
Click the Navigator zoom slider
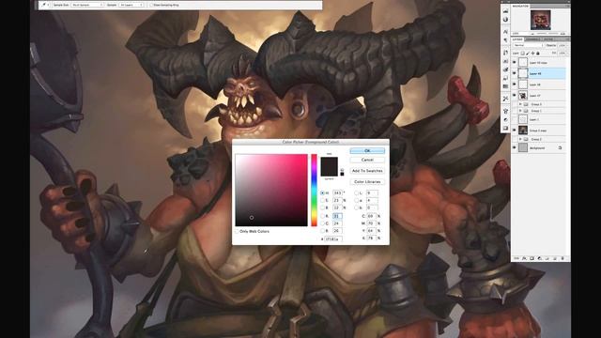coord(547,34)
